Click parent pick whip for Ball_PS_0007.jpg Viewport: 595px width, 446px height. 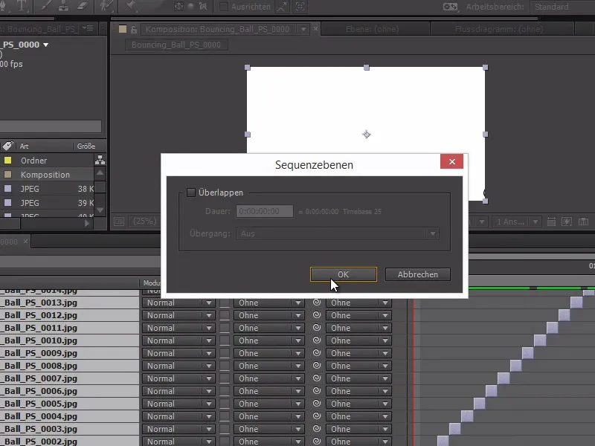tap(317, 378)
